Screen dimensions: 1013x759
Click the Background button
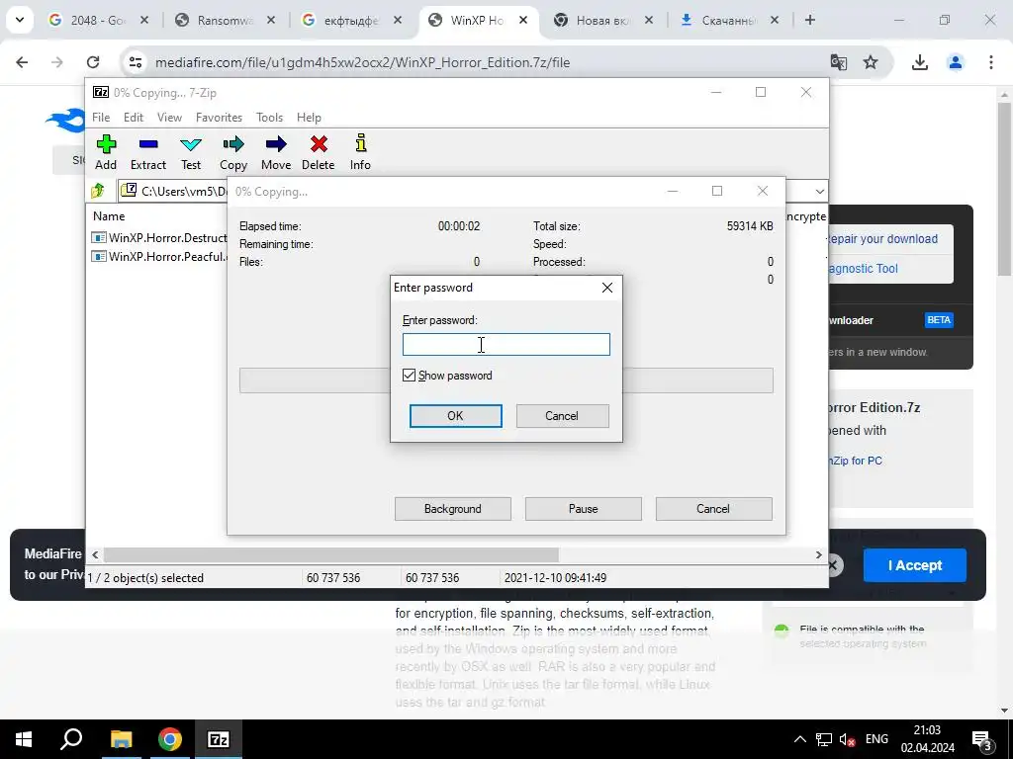(453, 509)
